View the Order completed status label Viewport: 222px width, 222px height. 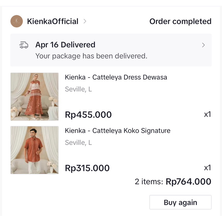[180, 21]
